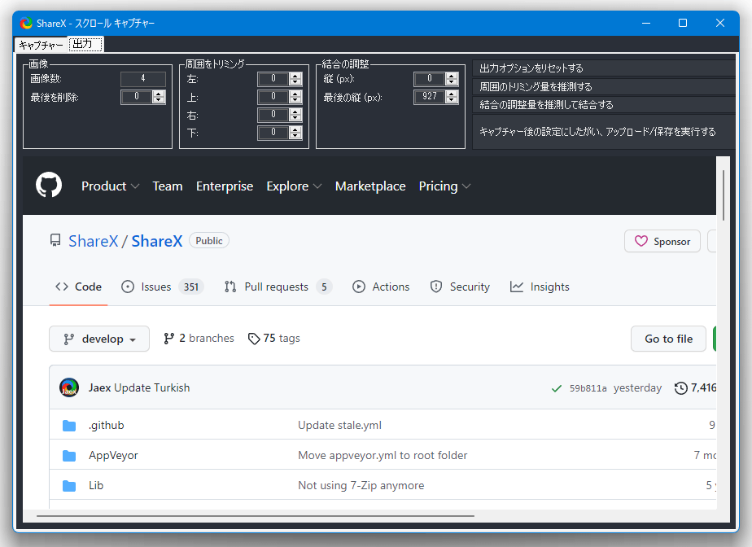
Task: Click the Sponsor button
Action: coord(662,241)
